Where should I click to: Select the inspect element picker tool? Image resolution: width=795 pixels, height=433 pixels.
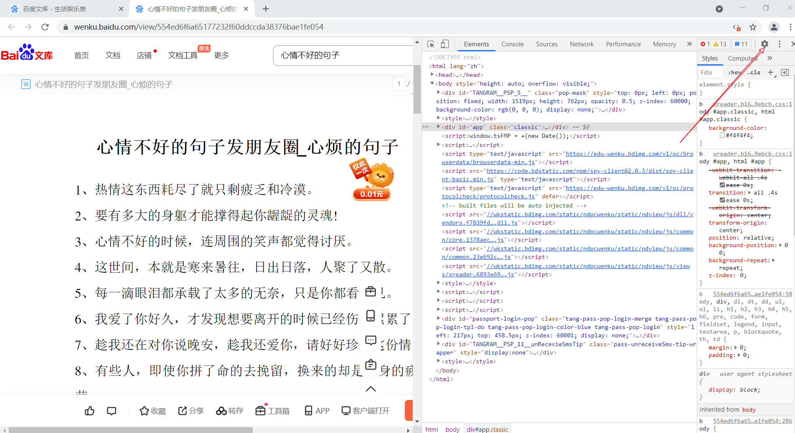pos(431,44)
